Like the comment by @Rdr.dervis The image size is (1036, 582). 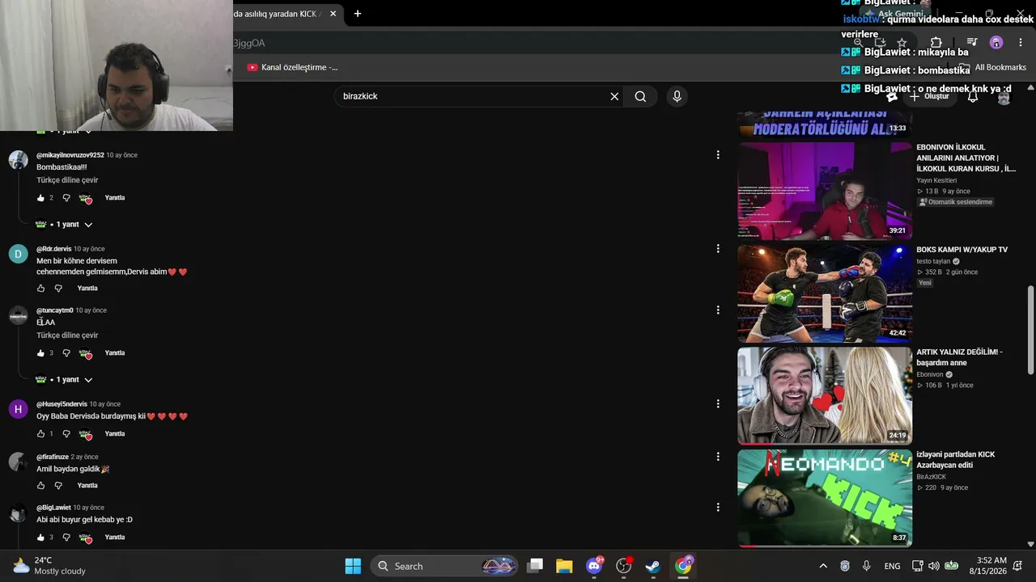(40, 289)
